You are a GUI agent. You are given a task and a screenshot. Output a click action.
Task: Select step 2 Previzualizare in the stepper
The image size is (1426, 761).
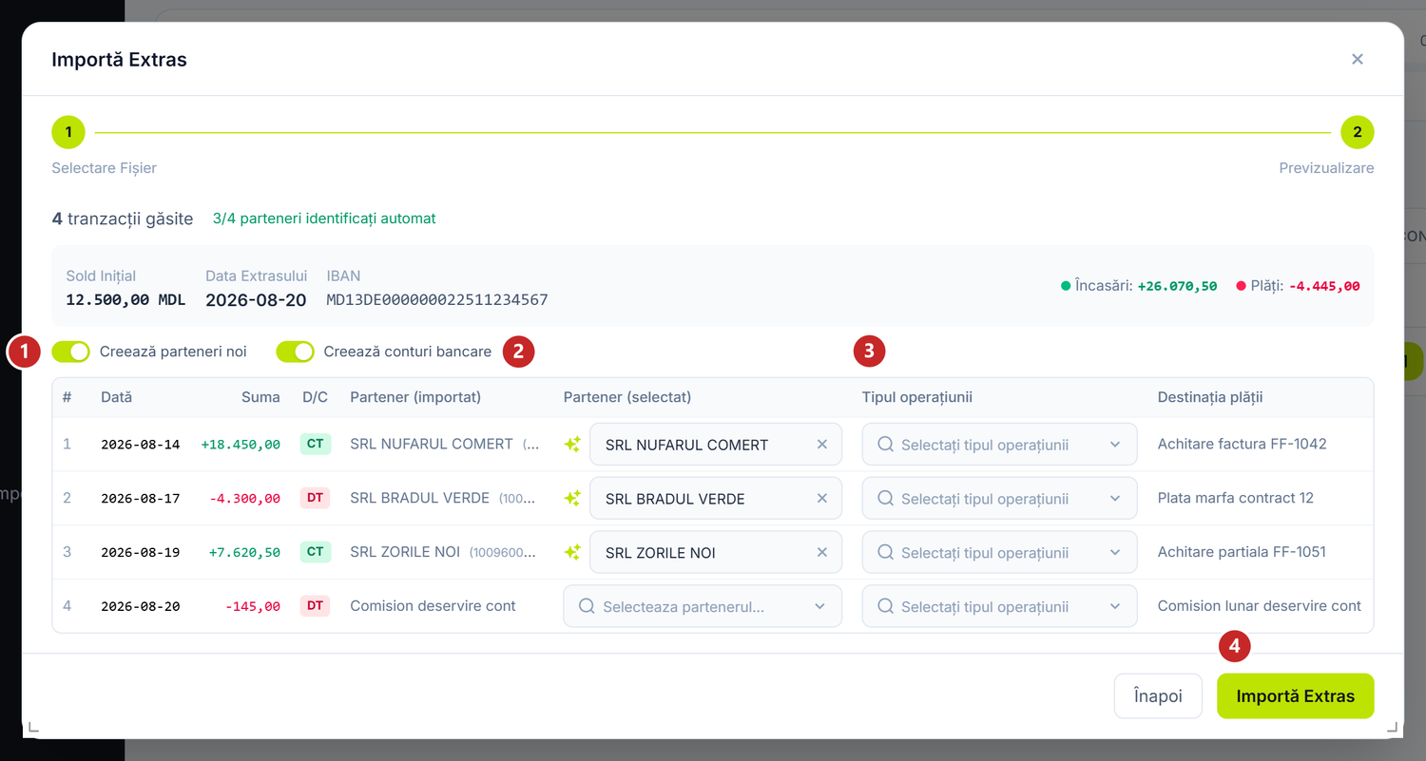click(x=1358, y=132)
